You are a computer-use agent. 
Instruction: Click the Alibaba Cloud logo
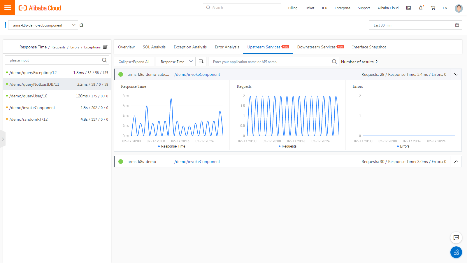click(x=40, y=8)
